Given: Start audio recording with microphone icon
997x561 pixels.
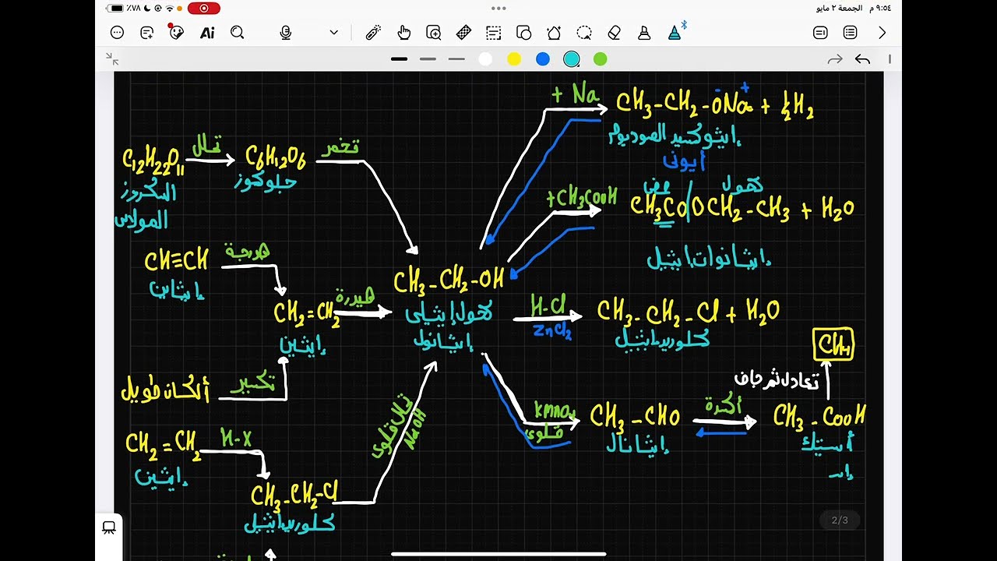Looking at the screenshot, I should click(x=286, y=33).
